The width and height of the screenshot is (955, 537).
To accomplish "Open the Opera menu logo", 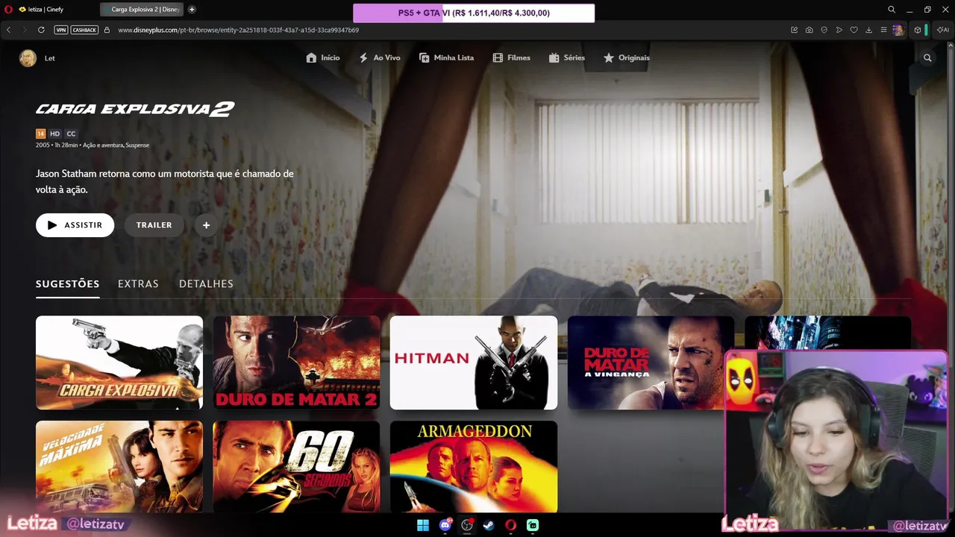I will (x=8, y=10).
